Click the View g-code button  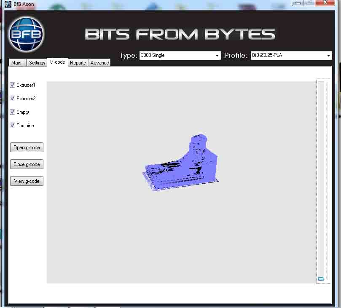(x=27, y=181)
